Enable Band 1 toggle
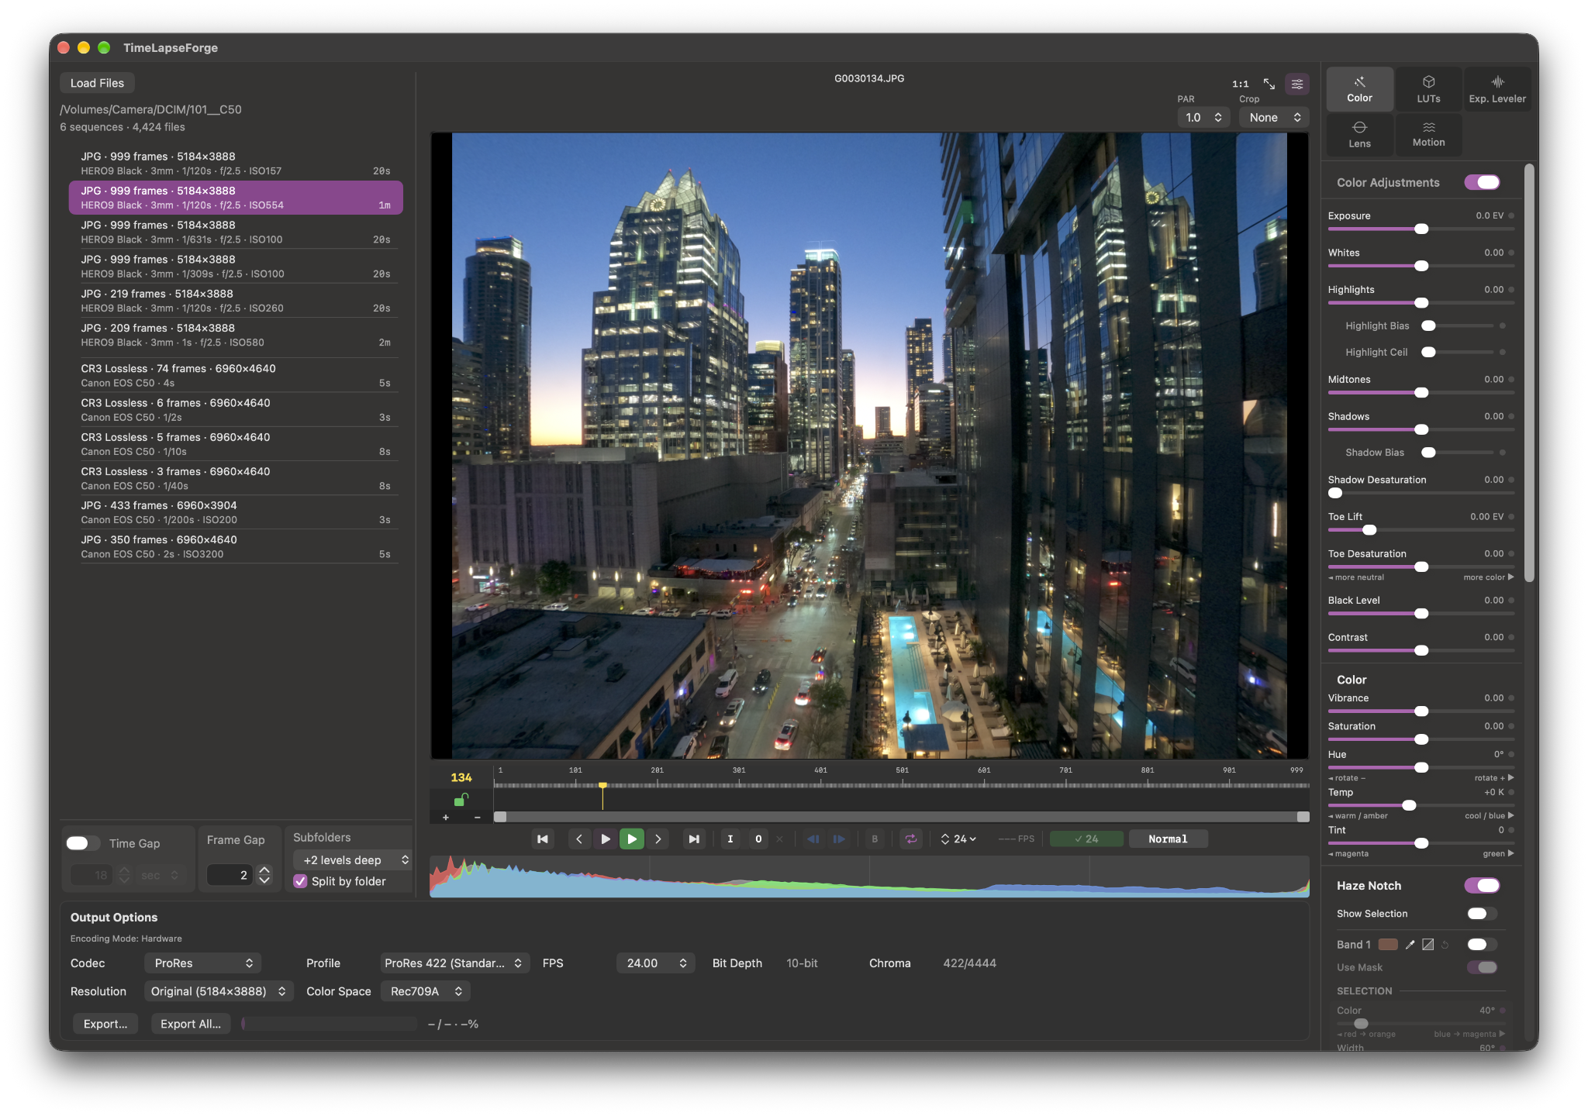Viewport: 1588px width, 1116px height. 1482,944
